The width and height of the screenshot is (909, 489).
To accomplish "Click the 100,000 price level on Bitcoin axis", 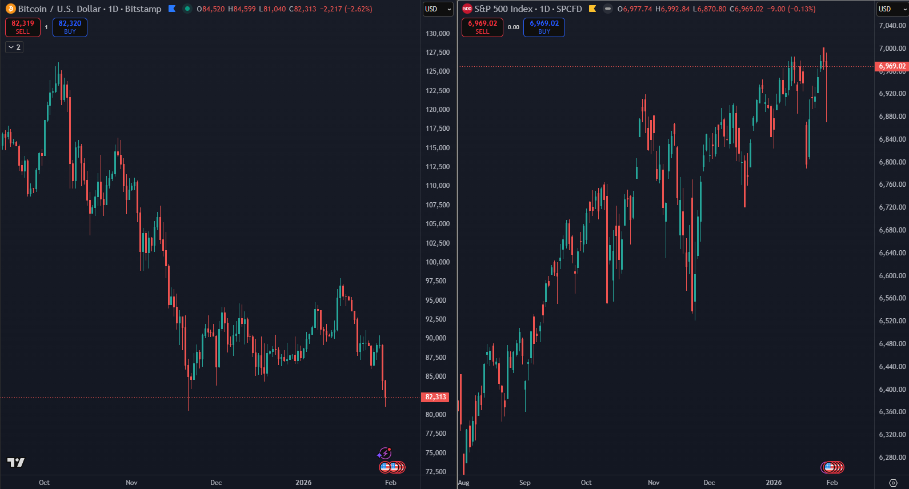I will [x=438, y=262].
